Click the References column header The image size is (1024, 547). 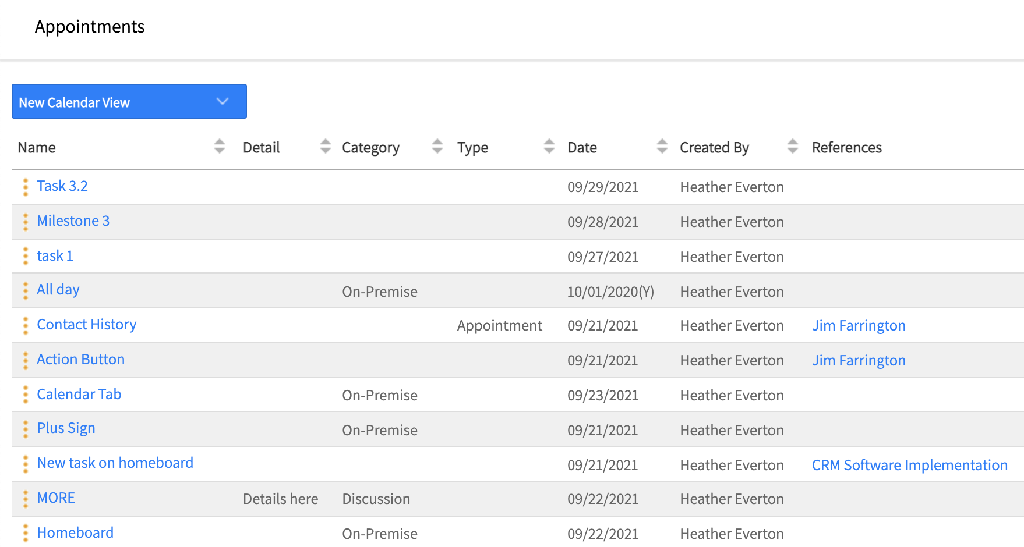(x=847, y=148)
